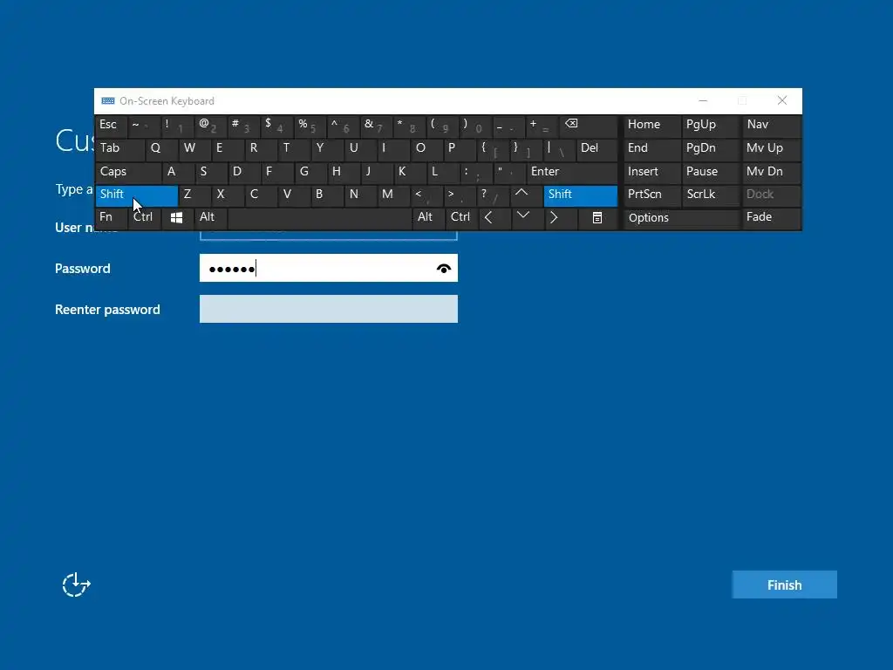Toggle the left Shift key
Image resolution: width=893 pixels, height=670 pixels.
pos(137,195)
